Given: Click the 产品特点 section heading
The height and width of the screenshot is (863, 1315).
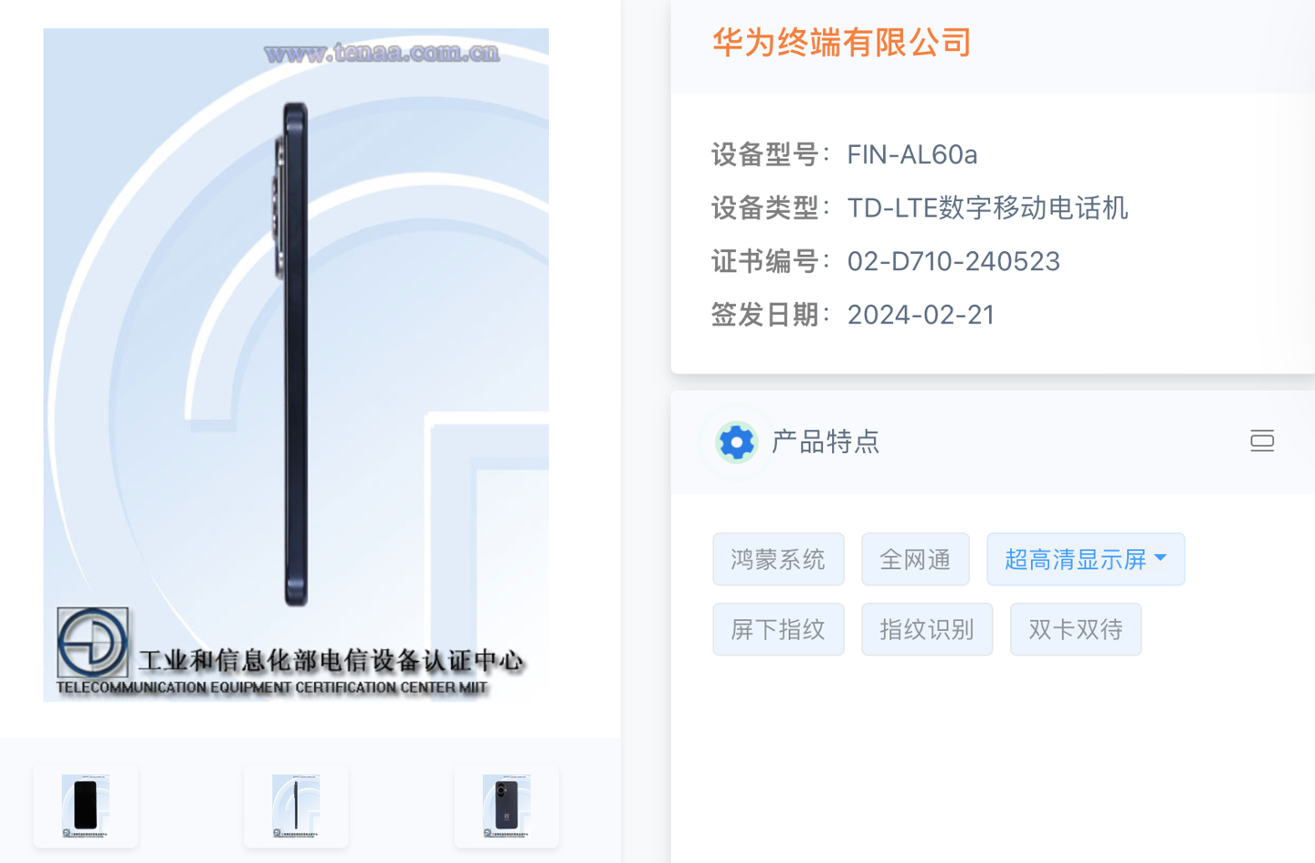Looking at the screenshot, I should click(x=826, y=442).
